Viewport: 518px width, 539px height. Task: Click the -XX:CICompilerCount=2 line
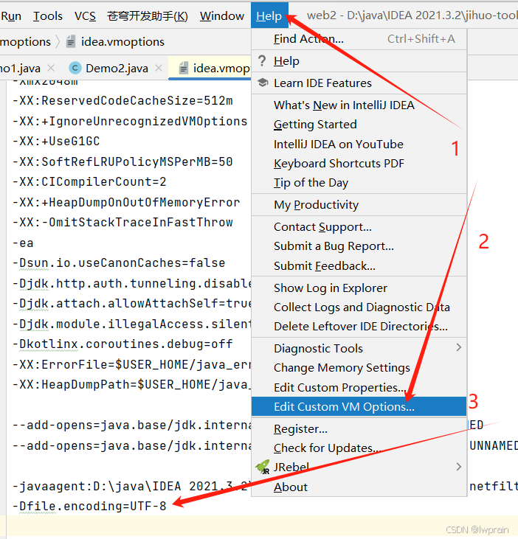pos(89,182)
